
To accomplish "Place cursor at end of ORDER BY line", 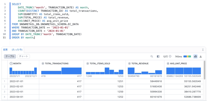I will [34, 38].
